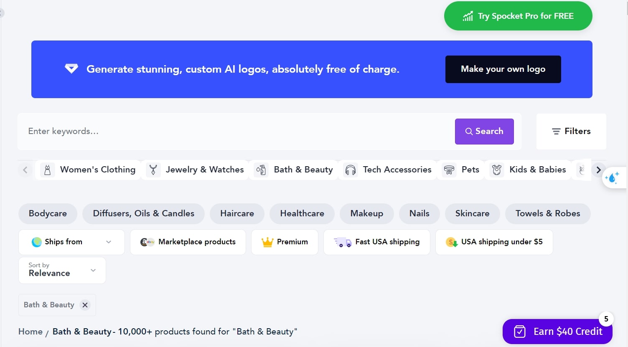
Task: Filter by Diffusers, Oils & Candles
Action: point(143,214)
